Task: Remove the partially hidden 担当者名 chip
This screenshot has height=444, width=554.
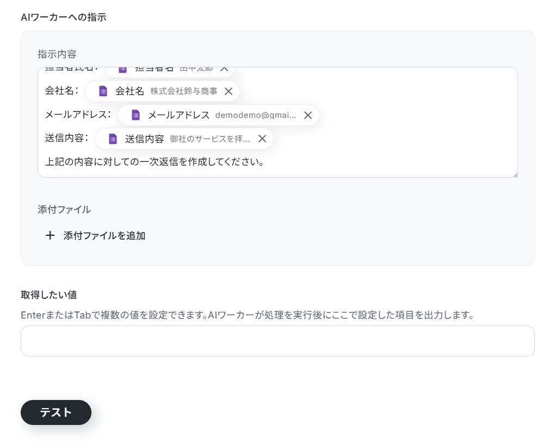Action: (x=224, y=69)
